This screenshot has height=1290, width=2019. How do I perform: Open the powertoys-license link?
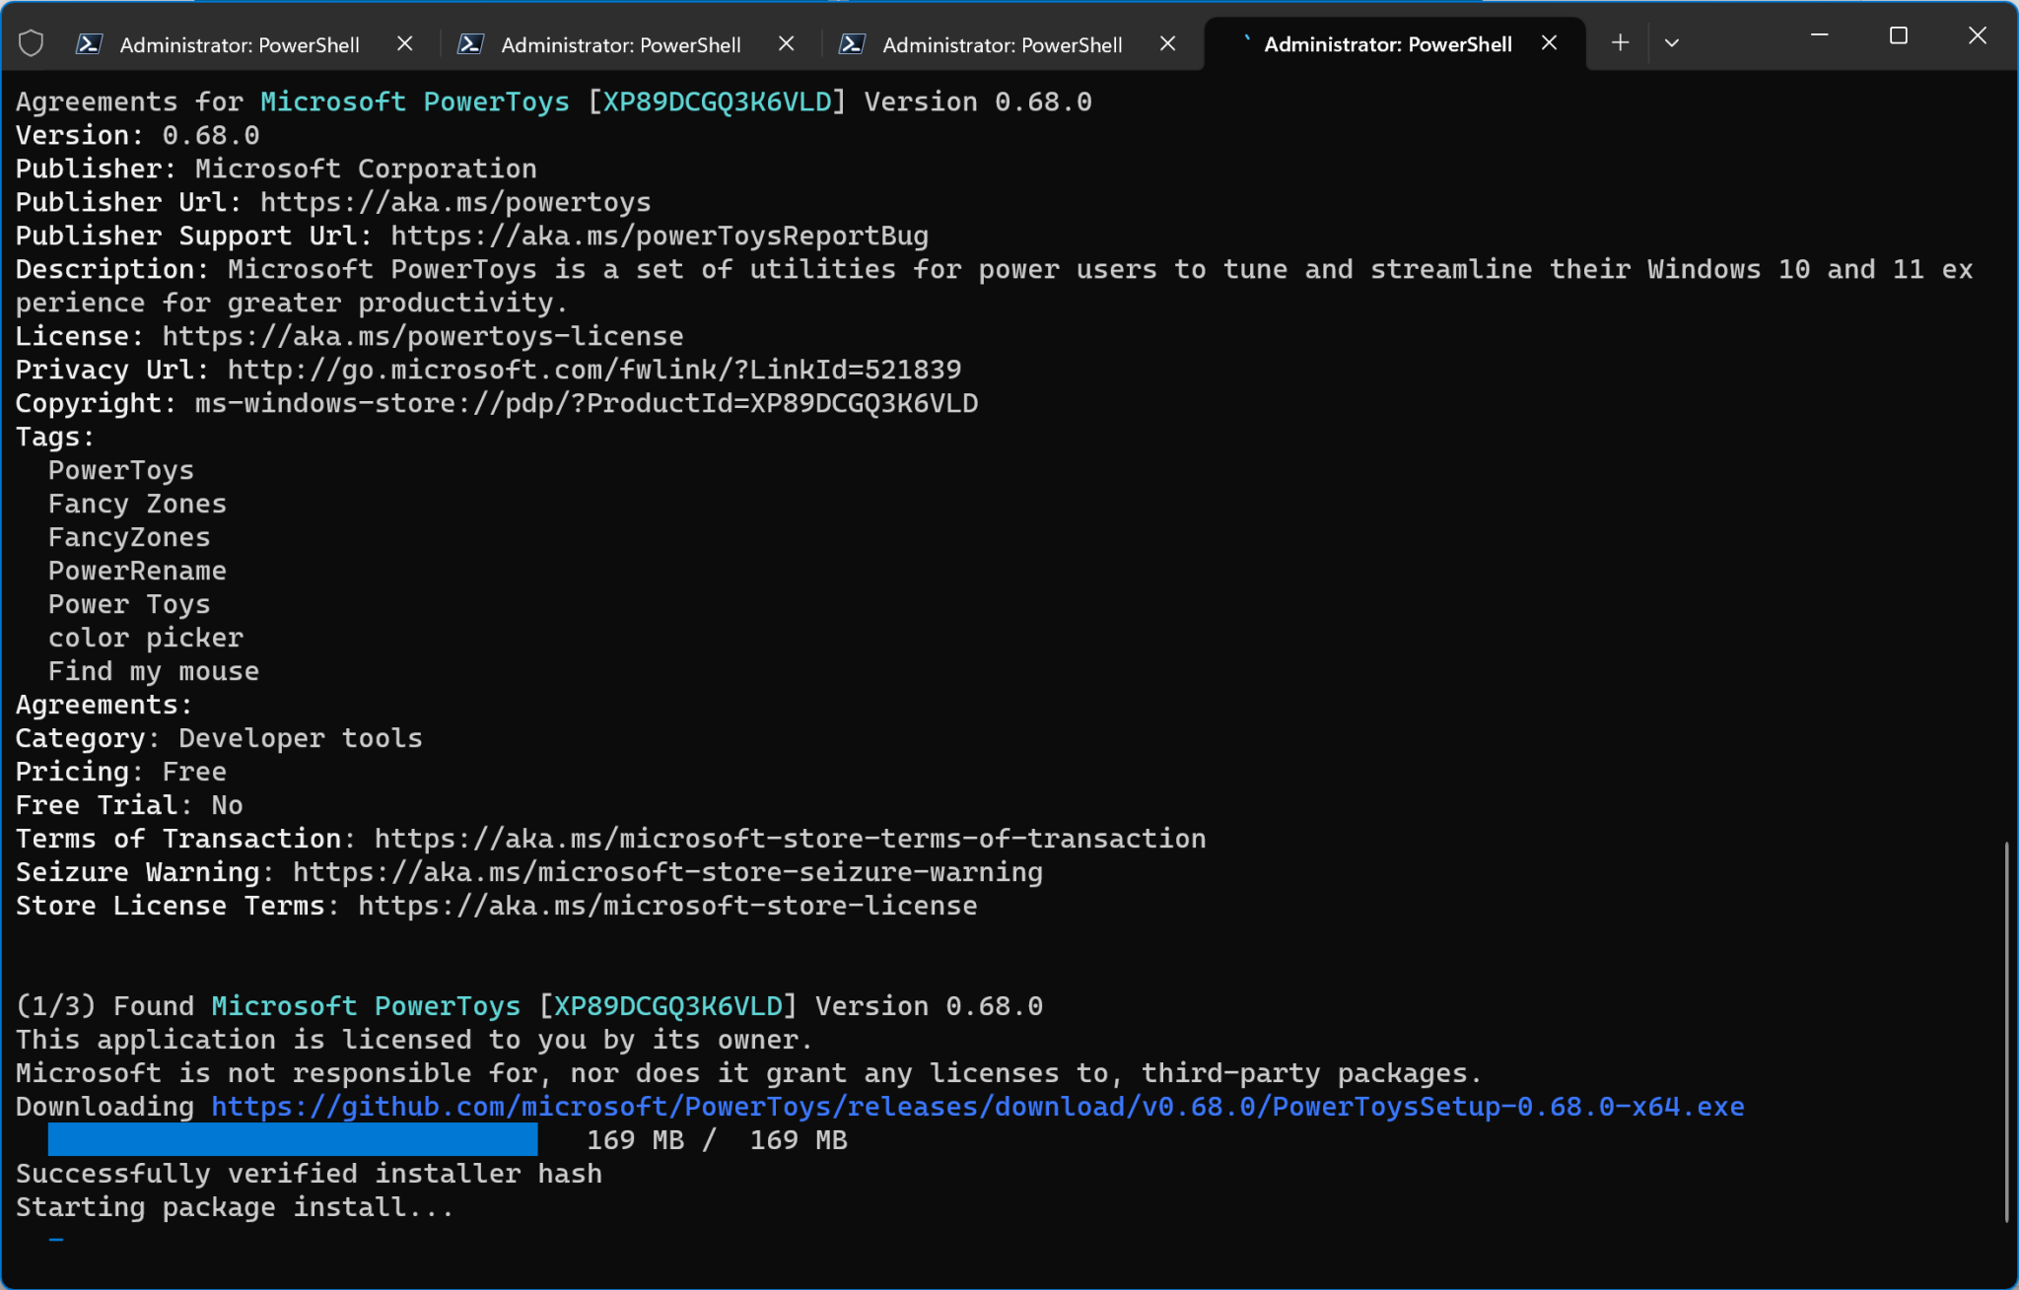tap(422, 335)
